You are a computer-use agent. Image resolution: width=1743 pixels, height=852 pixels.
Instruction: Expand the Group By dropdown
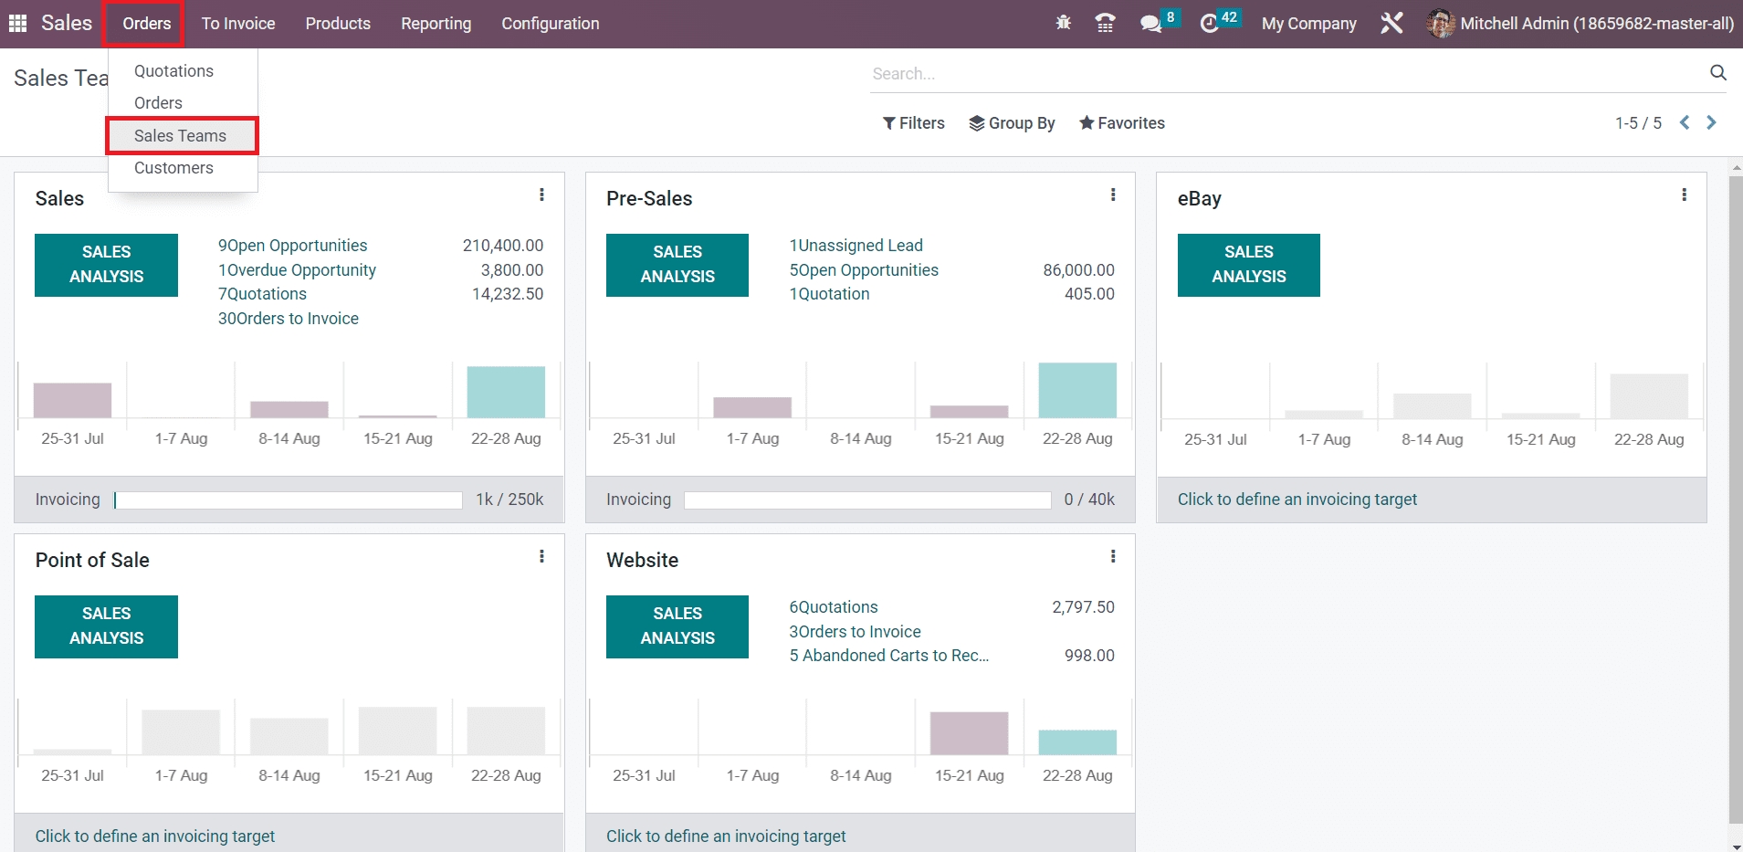[1012, 123]
